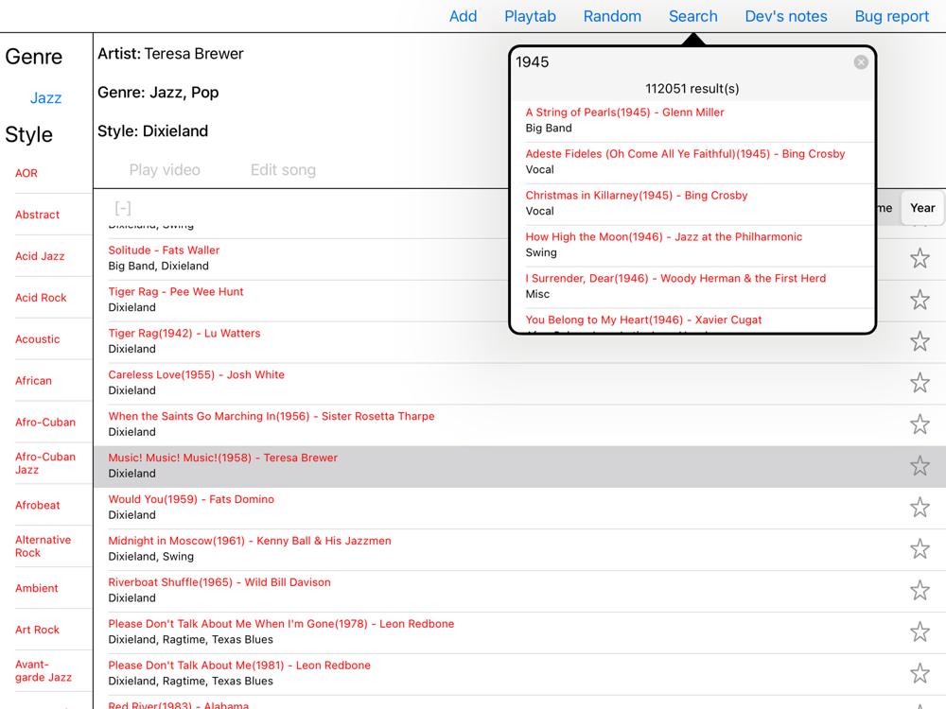This screenshot has height=709, width=946.
Task: Open the Add menu item
Action: (463, 16)
